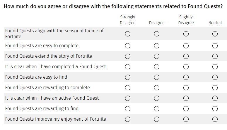The image size is (227, 130).
Task: Mark Neutral for Found Quests rewarding to find
Action: [215, 109]
